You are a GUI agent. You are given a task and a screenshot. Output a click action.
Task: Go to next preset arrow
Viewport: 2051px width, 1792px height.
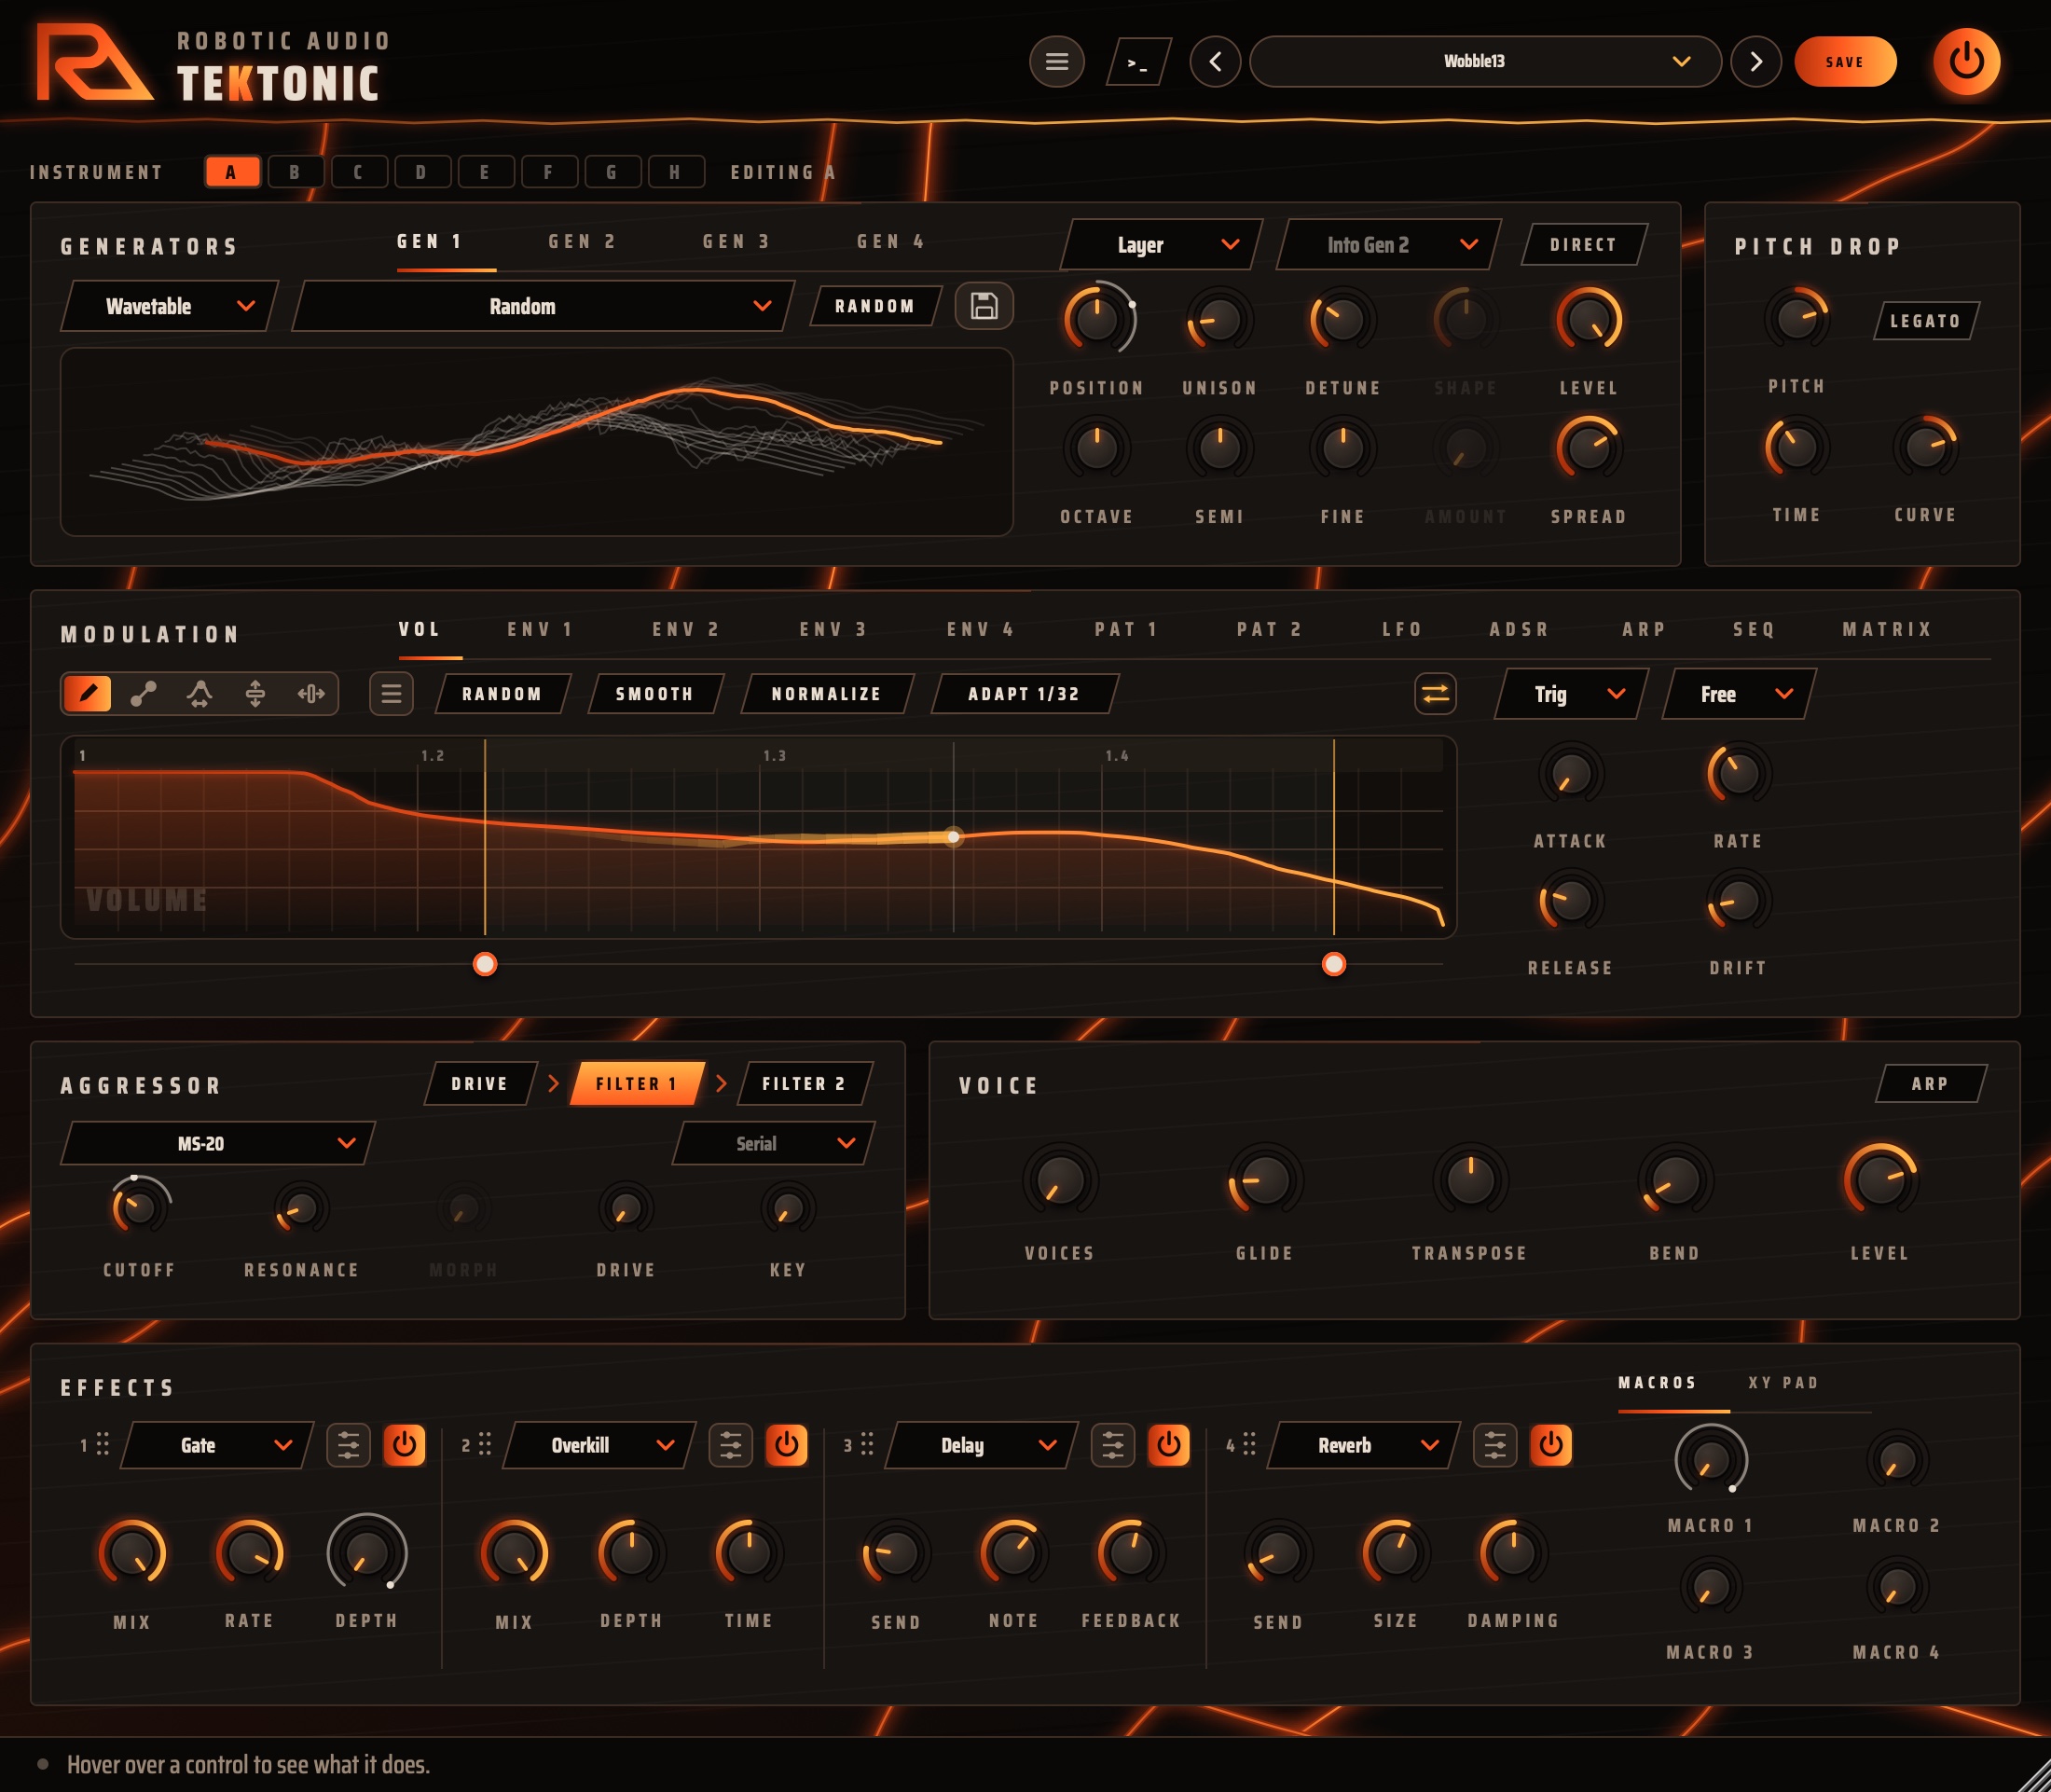pos(1756,62)
